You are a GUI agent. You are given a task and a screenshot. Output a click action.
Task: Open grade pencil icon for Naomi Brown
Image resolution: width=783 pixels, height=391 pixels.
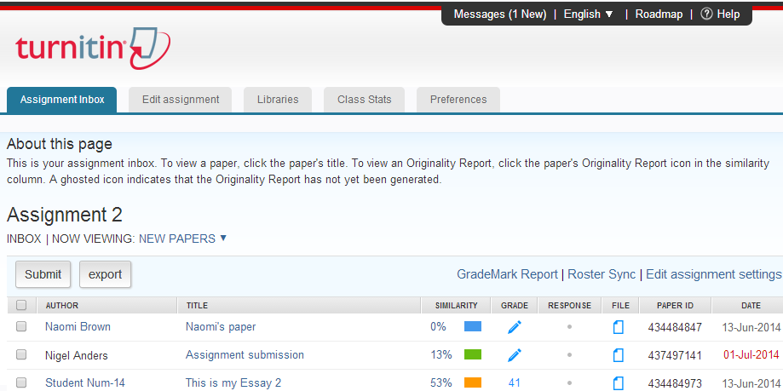pos(515,327)
